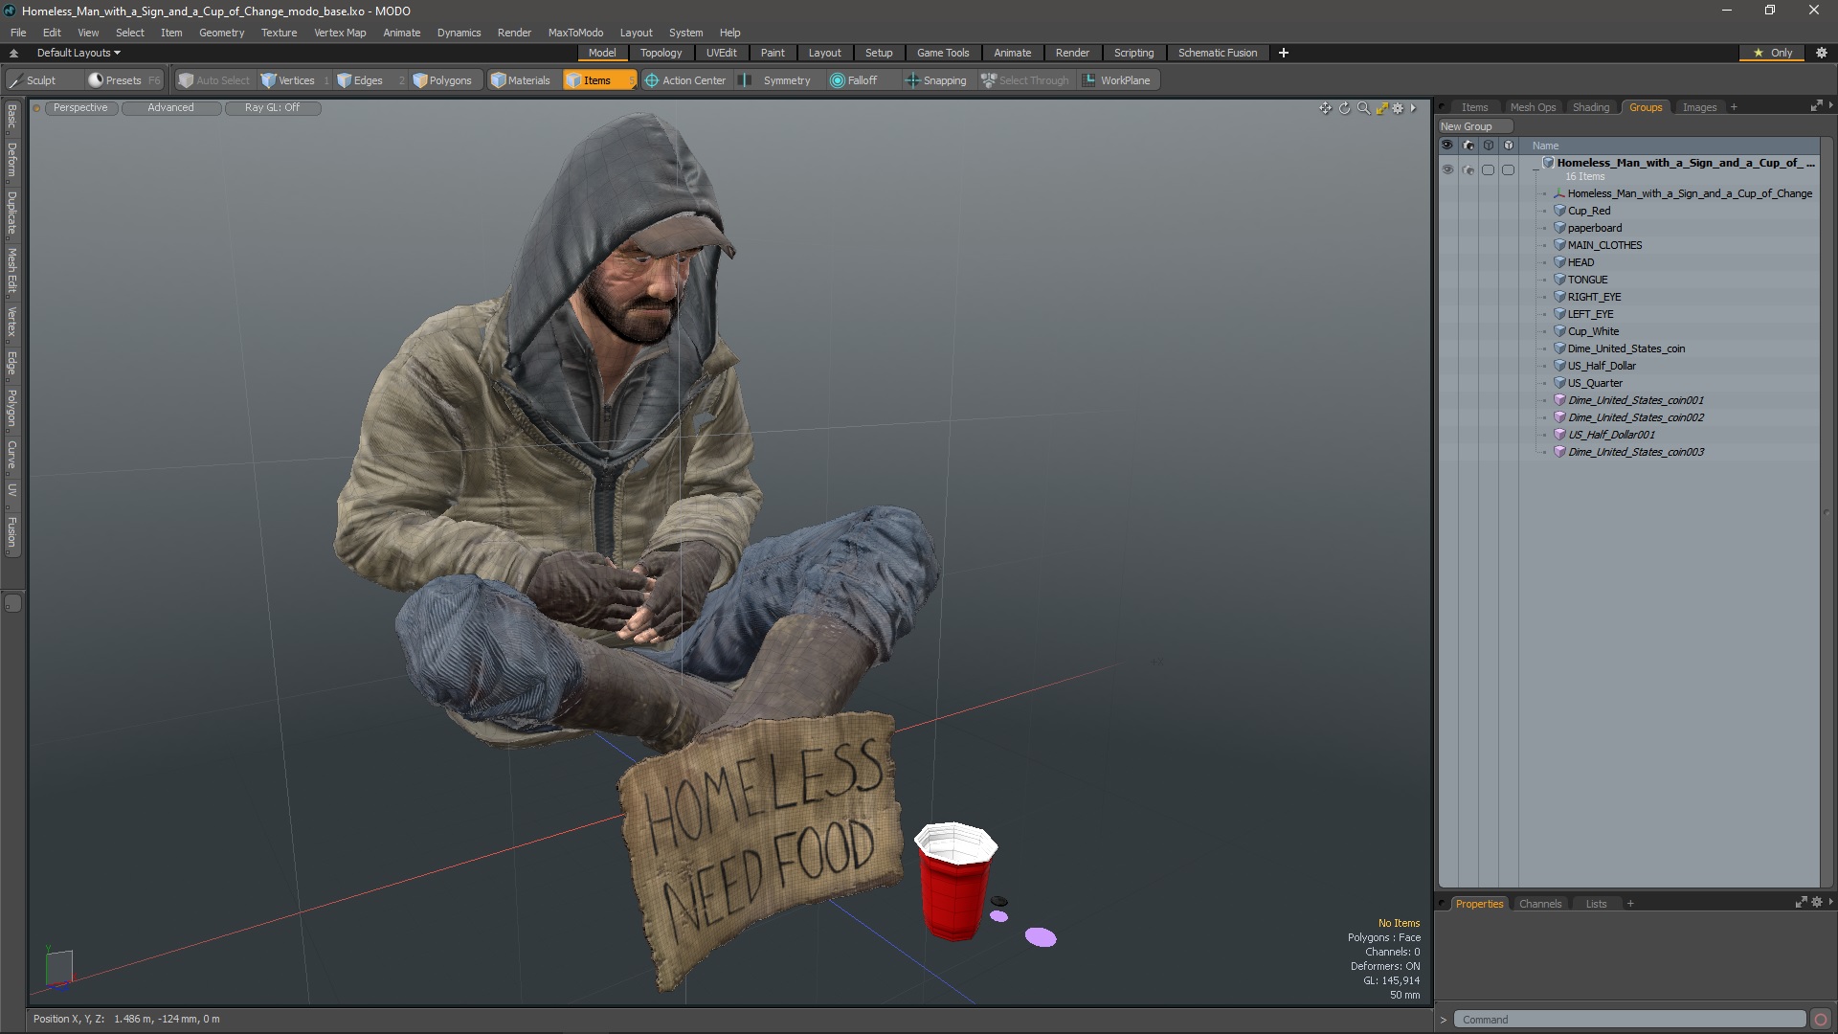Switch to the Shading panel tab
This screenshot has height=1034, width=1838.
point(1590,107)
